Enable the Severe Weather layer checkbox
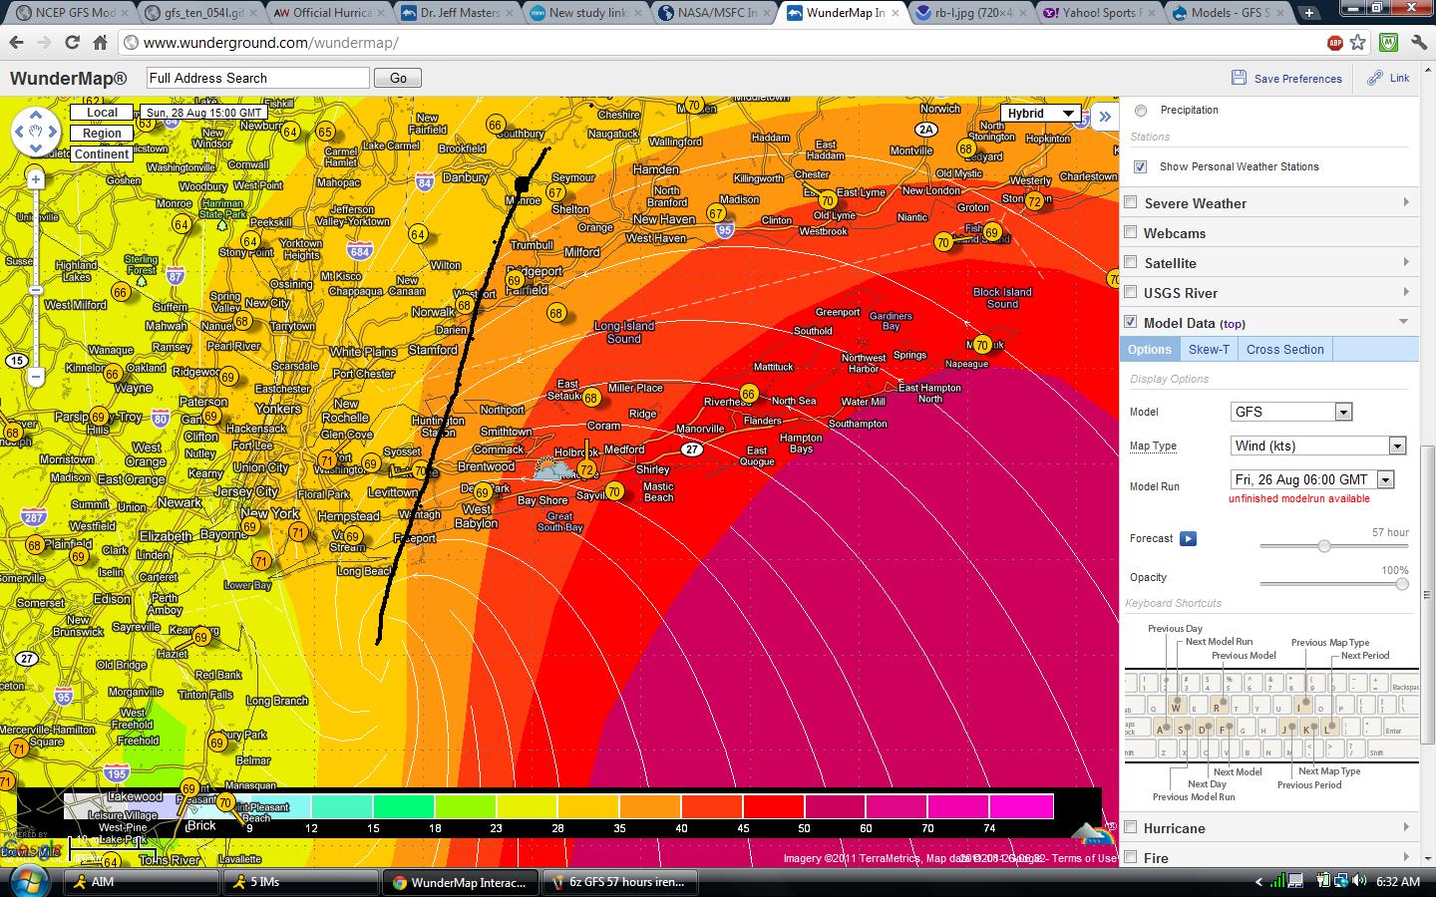Screen dimensions: 1436x897 (1131, 202)
